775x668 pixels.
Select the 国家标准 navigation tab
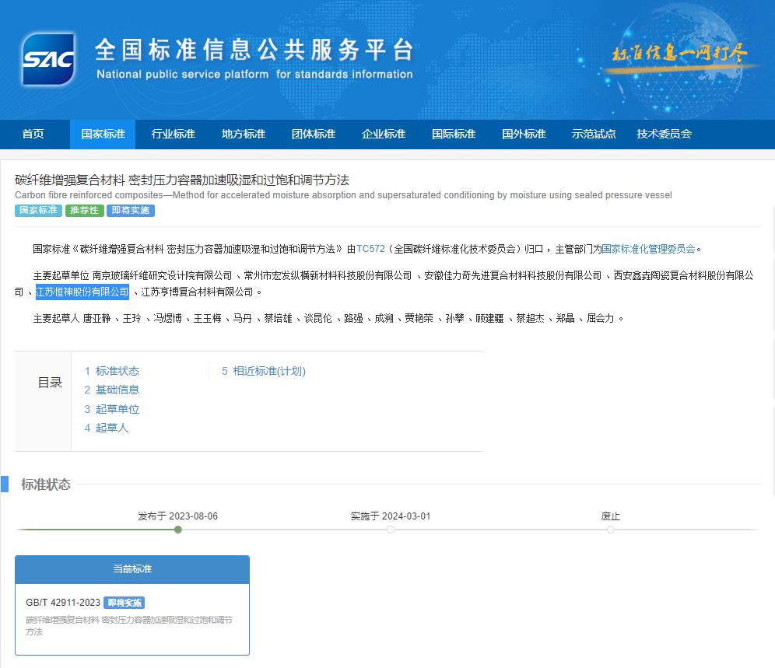point(103,134)
